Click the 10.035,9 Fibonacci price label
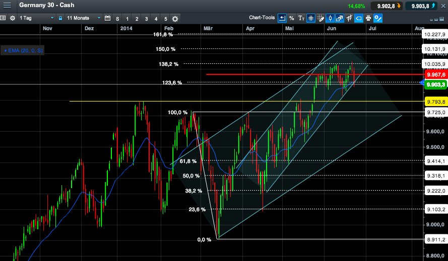Viewport: 448px width, 261px height. point(434,64)
